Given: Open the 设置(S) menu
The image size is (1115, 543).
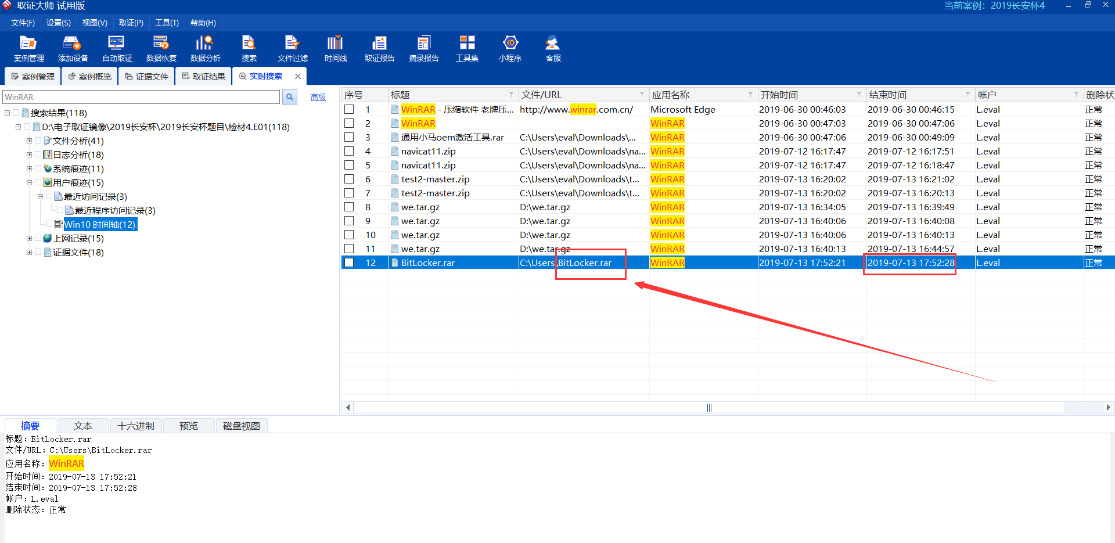Looking at the screenshot, I should (59, 23).
